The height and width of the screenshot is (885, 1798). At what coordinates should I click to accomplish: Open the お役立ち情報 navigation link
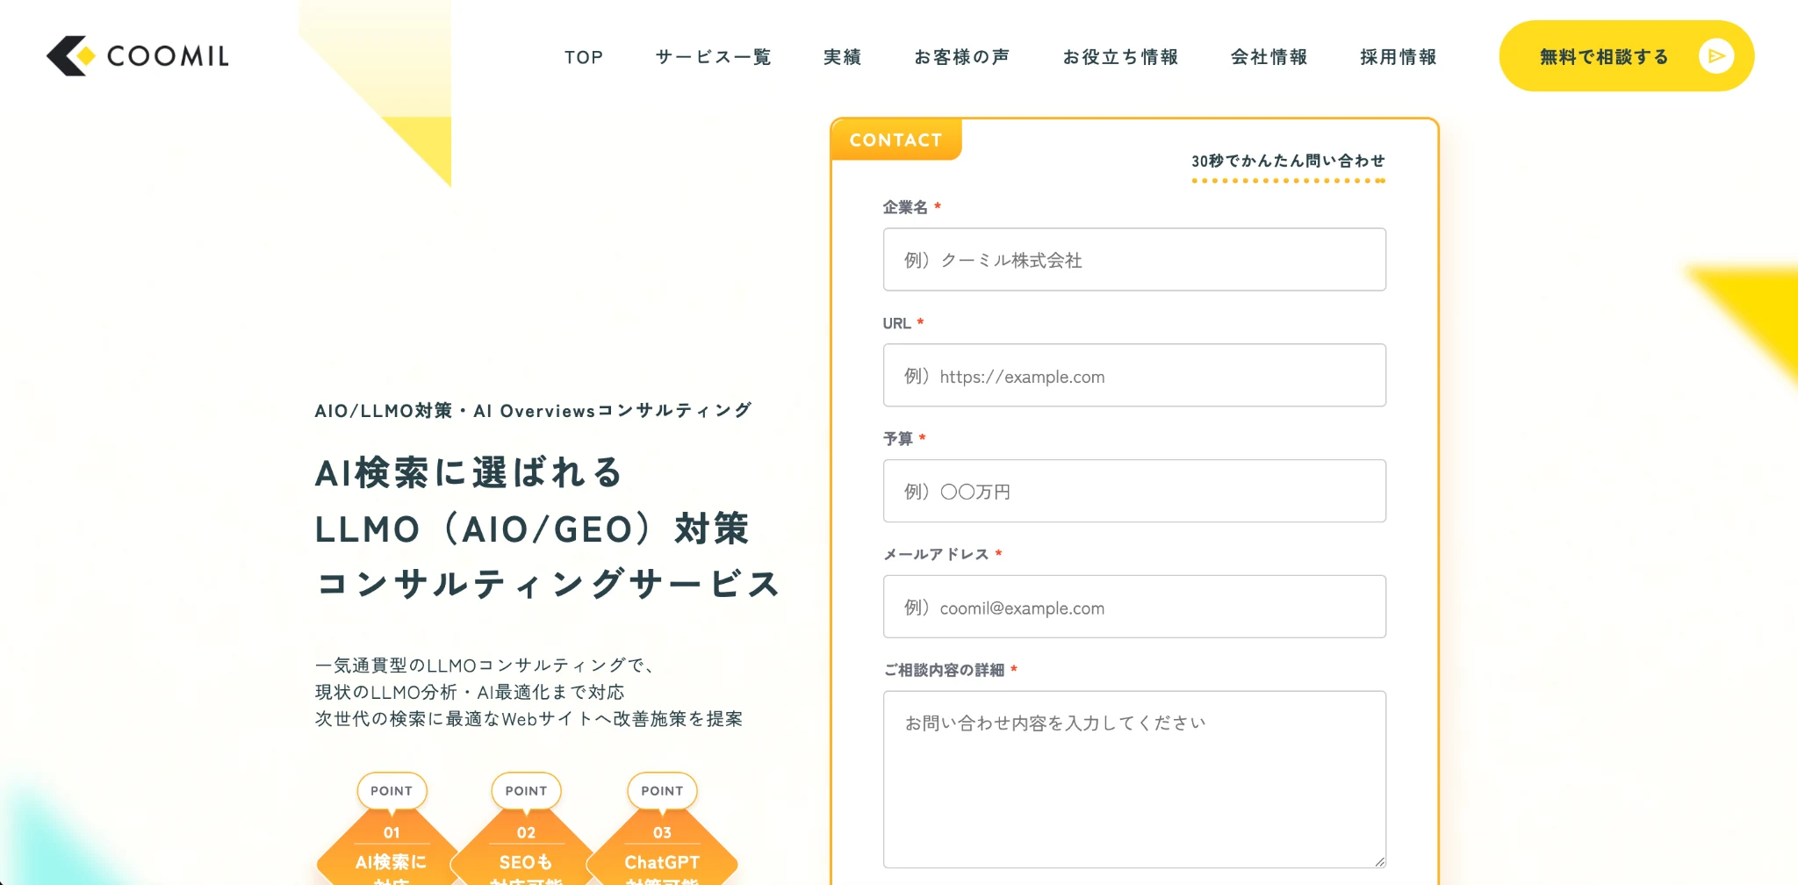1120,57
